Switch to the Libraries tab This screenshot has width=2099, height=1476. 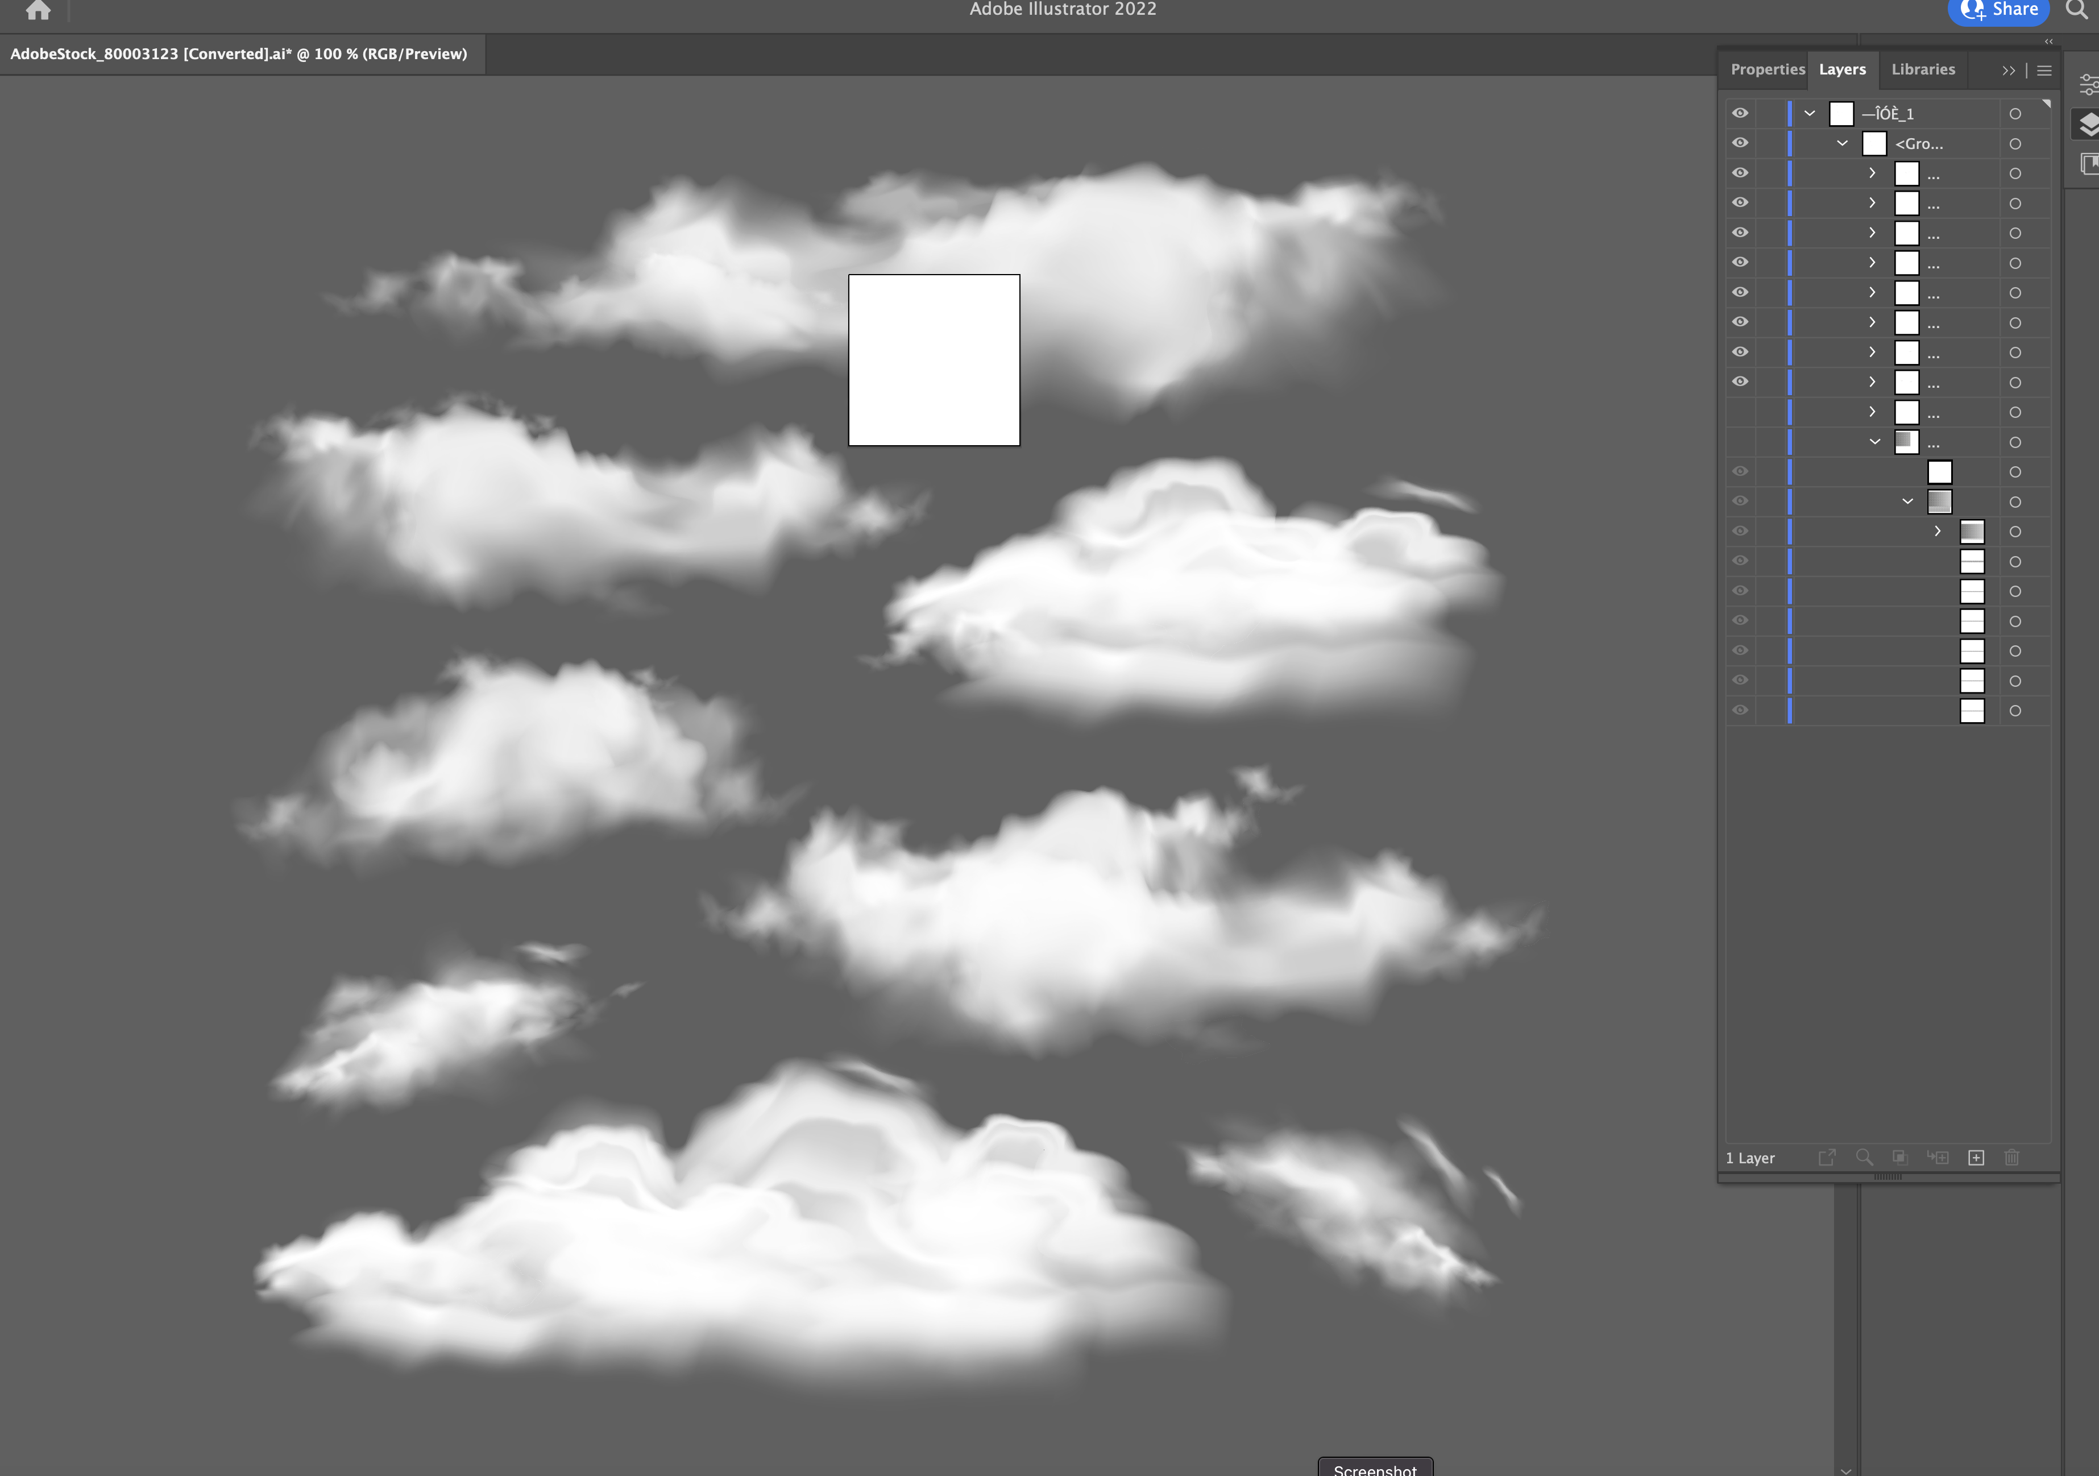(1923, 69)
